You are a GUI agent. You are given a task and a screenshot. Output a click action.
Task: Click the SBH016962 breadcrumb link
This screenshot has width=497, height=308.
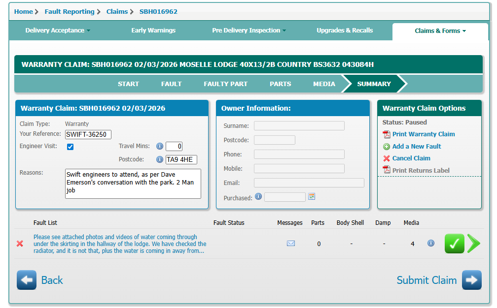tap(158, 12)
